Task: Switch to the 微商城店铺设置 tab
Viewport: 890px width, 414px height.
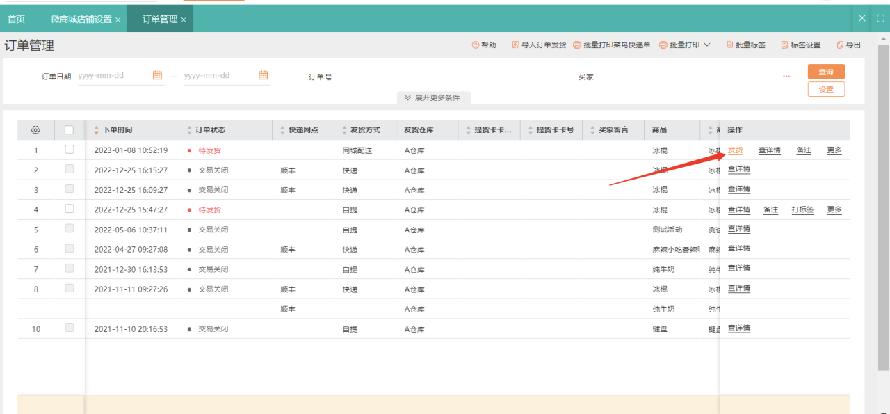Action: click(x=81, y=19)
